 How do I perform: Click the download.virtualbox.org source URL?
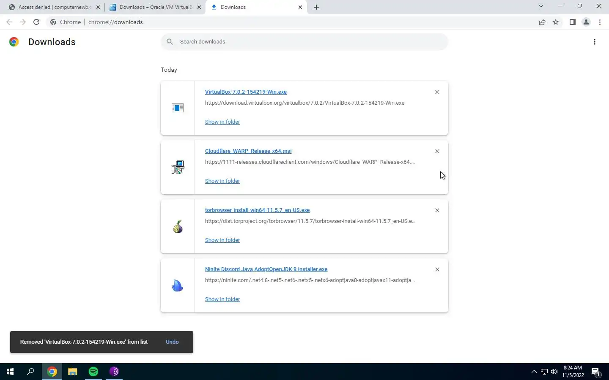(x=304, y=103)
